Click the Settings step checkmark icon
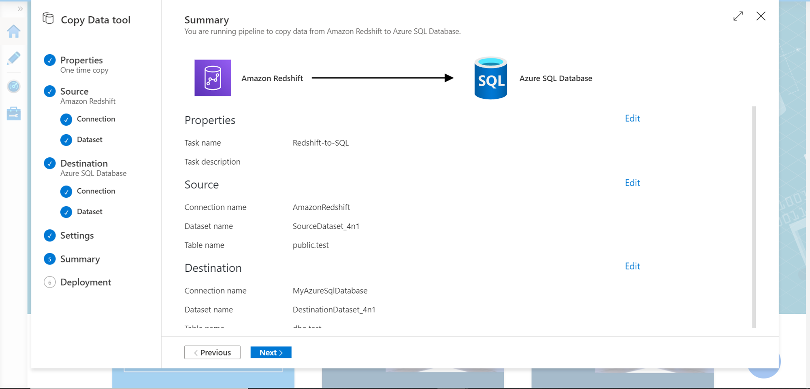Image resolution: width=810 pixels, height=389 pixels. [50, 235]
